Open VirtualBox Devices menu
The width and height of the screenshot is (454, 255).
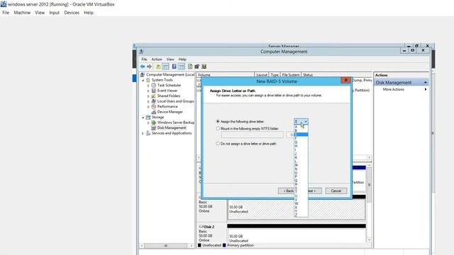(x=72, y=13)
